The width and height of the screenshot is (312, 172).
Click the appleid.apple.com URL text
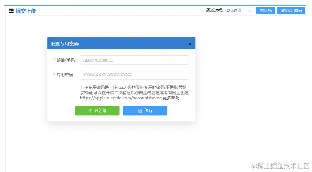point(121,98)
